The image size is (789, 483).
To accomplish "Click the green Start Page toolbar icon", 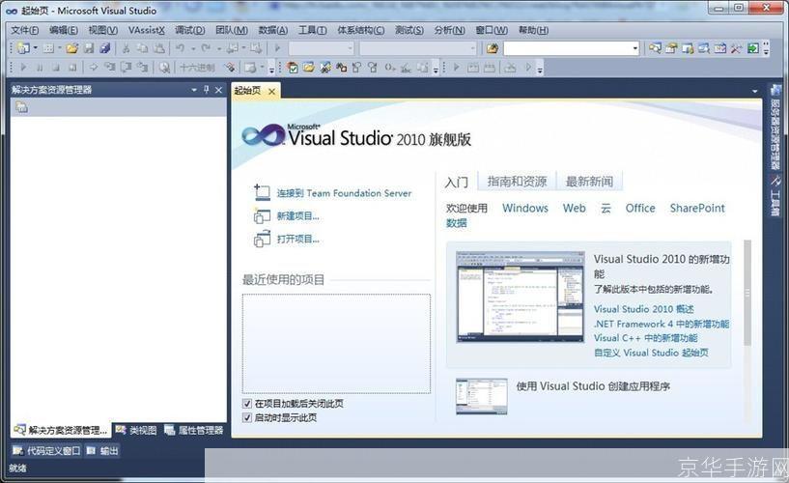I will click(752, 48).
